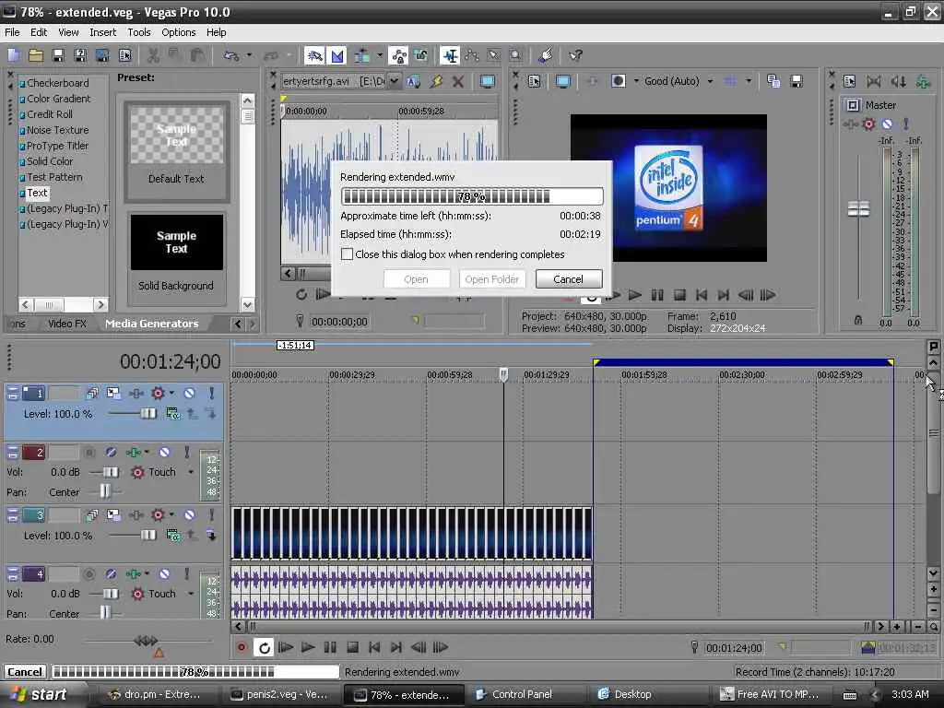The width and height of the screenshot is (944, 708).
Task: Solo video track 1
Action: (x=211, y=393)
